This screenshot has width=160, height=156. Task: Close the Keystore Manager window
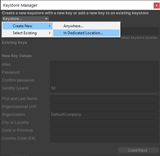pyautogui.click(x=156, y=5)
